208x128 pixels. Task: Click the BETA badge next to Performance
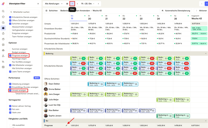coord(37,78)
